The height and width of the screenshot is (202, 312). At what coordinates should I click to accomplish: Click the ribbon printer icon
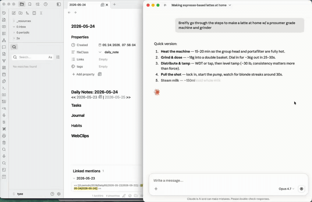click(4, 136)
